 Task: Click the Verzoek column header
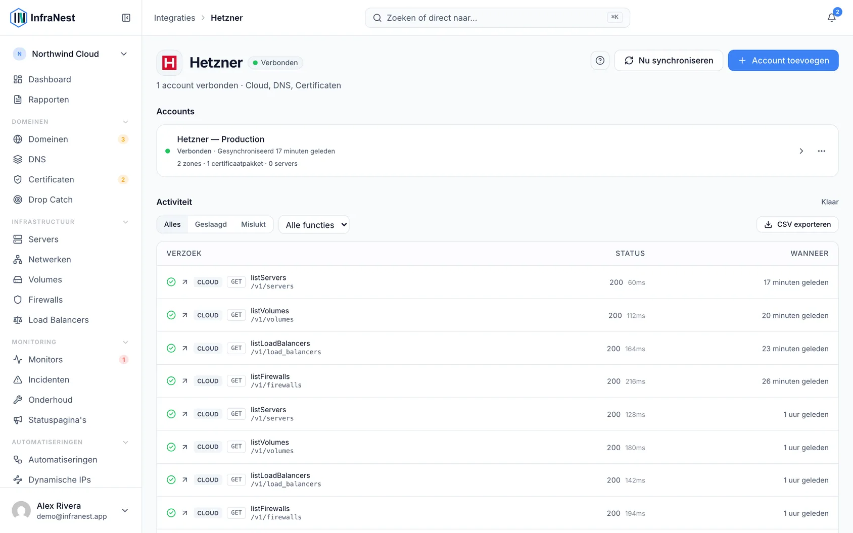(184, 254)
